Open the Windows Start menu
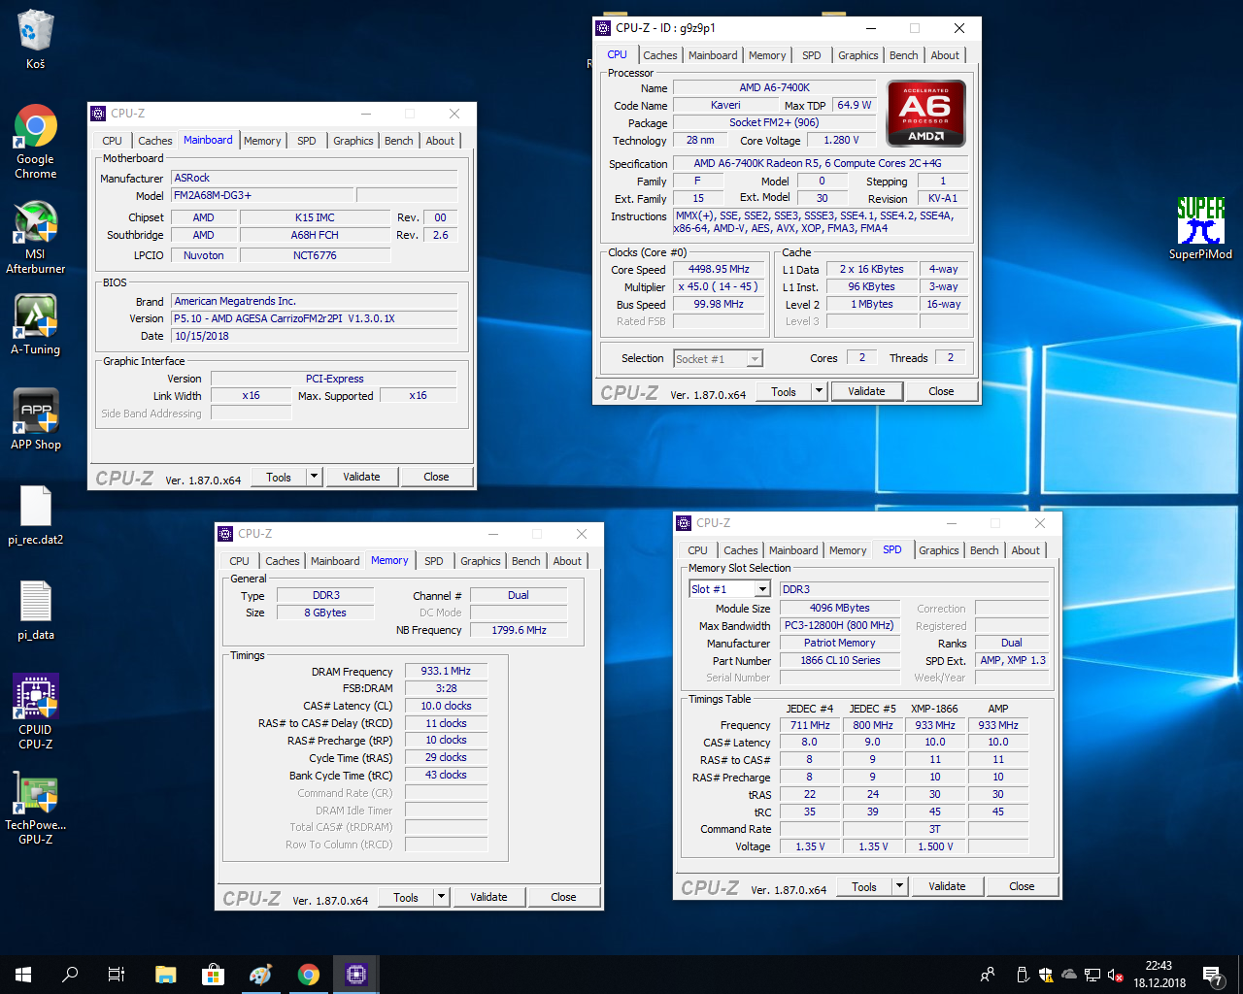Image resolution: width=1243 pixels, height=994 pixels. (23, 975)
